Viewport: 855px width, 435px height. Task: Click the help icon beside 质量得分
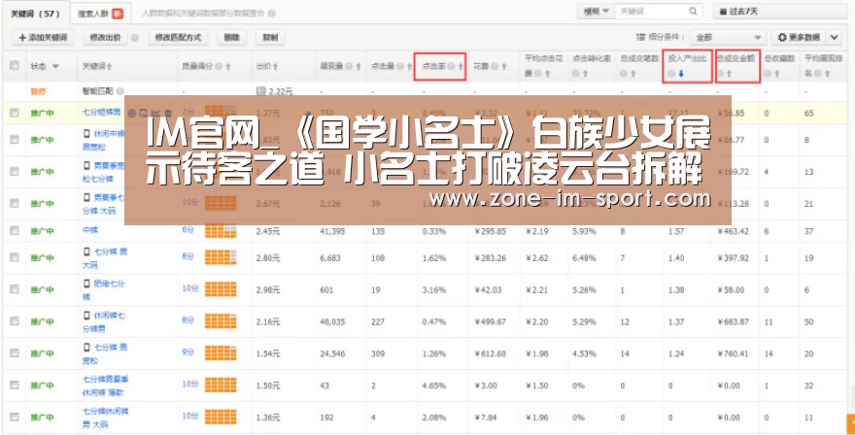(x=218, y=66)
